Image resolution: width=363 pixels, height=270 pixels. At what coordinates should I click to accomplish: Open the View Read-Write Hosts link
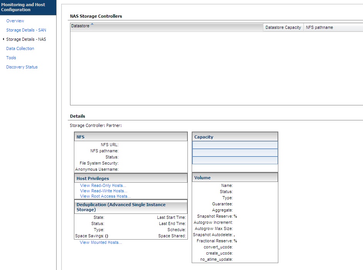coord(104,191)
